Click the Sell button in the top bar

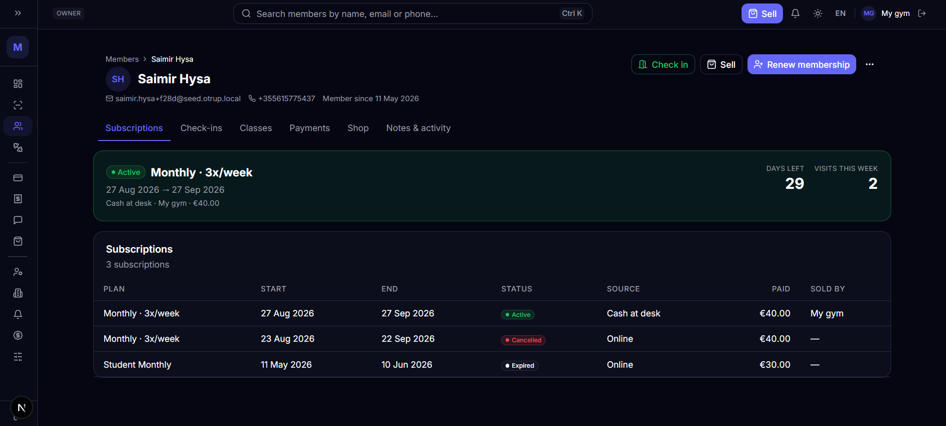(762, 13)
